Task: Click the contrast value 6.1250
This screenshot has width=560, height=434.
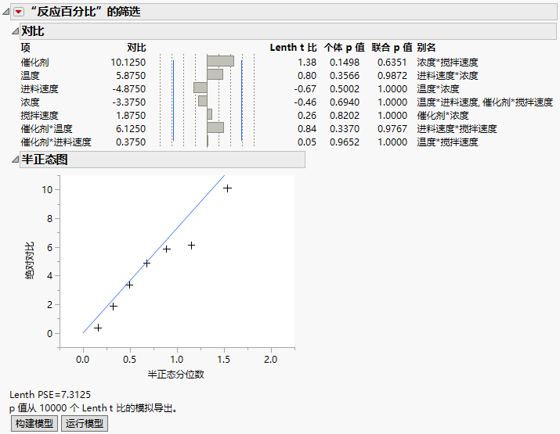Action: coord(131,129)
